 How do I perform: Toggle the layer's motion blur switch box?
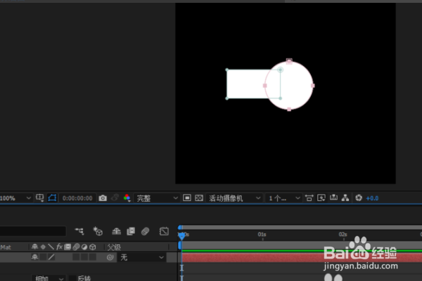coord(76,257)
